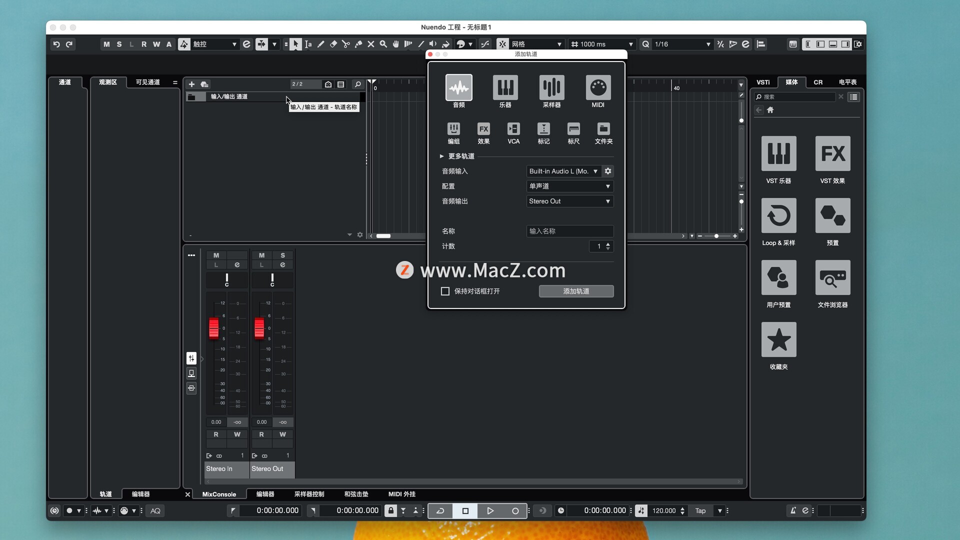Choose the FX effect (效果) track icon
This screenshot has width=960, height=540.
(483, 129)
